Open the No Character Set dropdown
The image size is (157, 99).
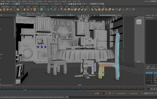pos(122,94)
